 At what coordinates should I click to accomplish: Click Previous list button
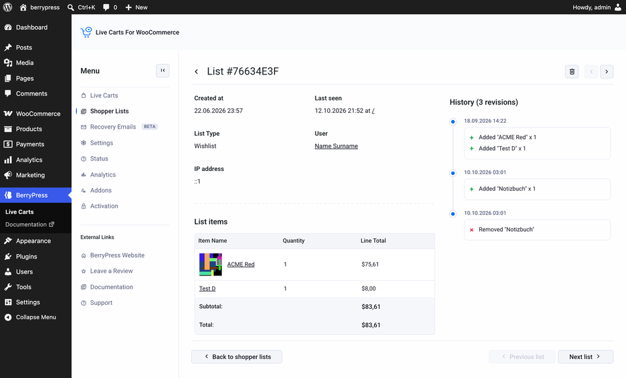522,357
